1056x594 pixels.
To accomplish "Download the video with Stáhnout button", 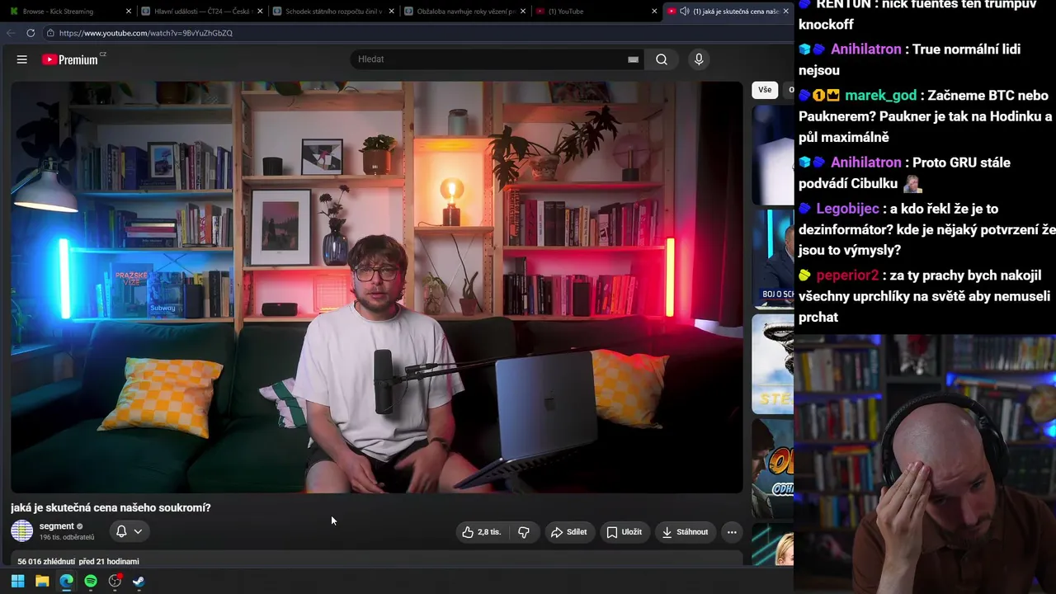I will click(x=686, y=532).
